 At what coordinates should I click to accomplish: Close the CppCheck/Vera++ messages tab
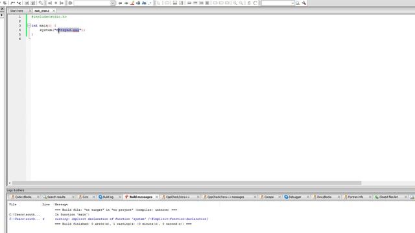pos(255,197)
